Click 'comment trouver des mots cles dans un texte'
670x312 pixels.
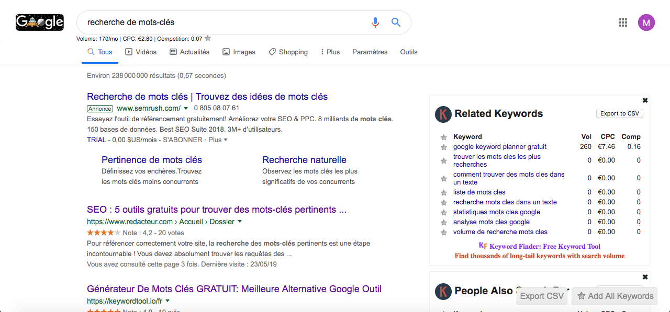[x=509, y=178]
